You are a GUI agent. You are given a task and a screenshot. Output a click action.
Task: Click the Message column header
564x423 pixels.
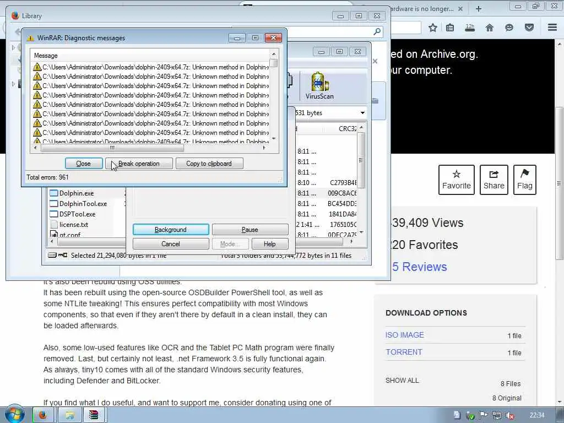tap(150, 56)
